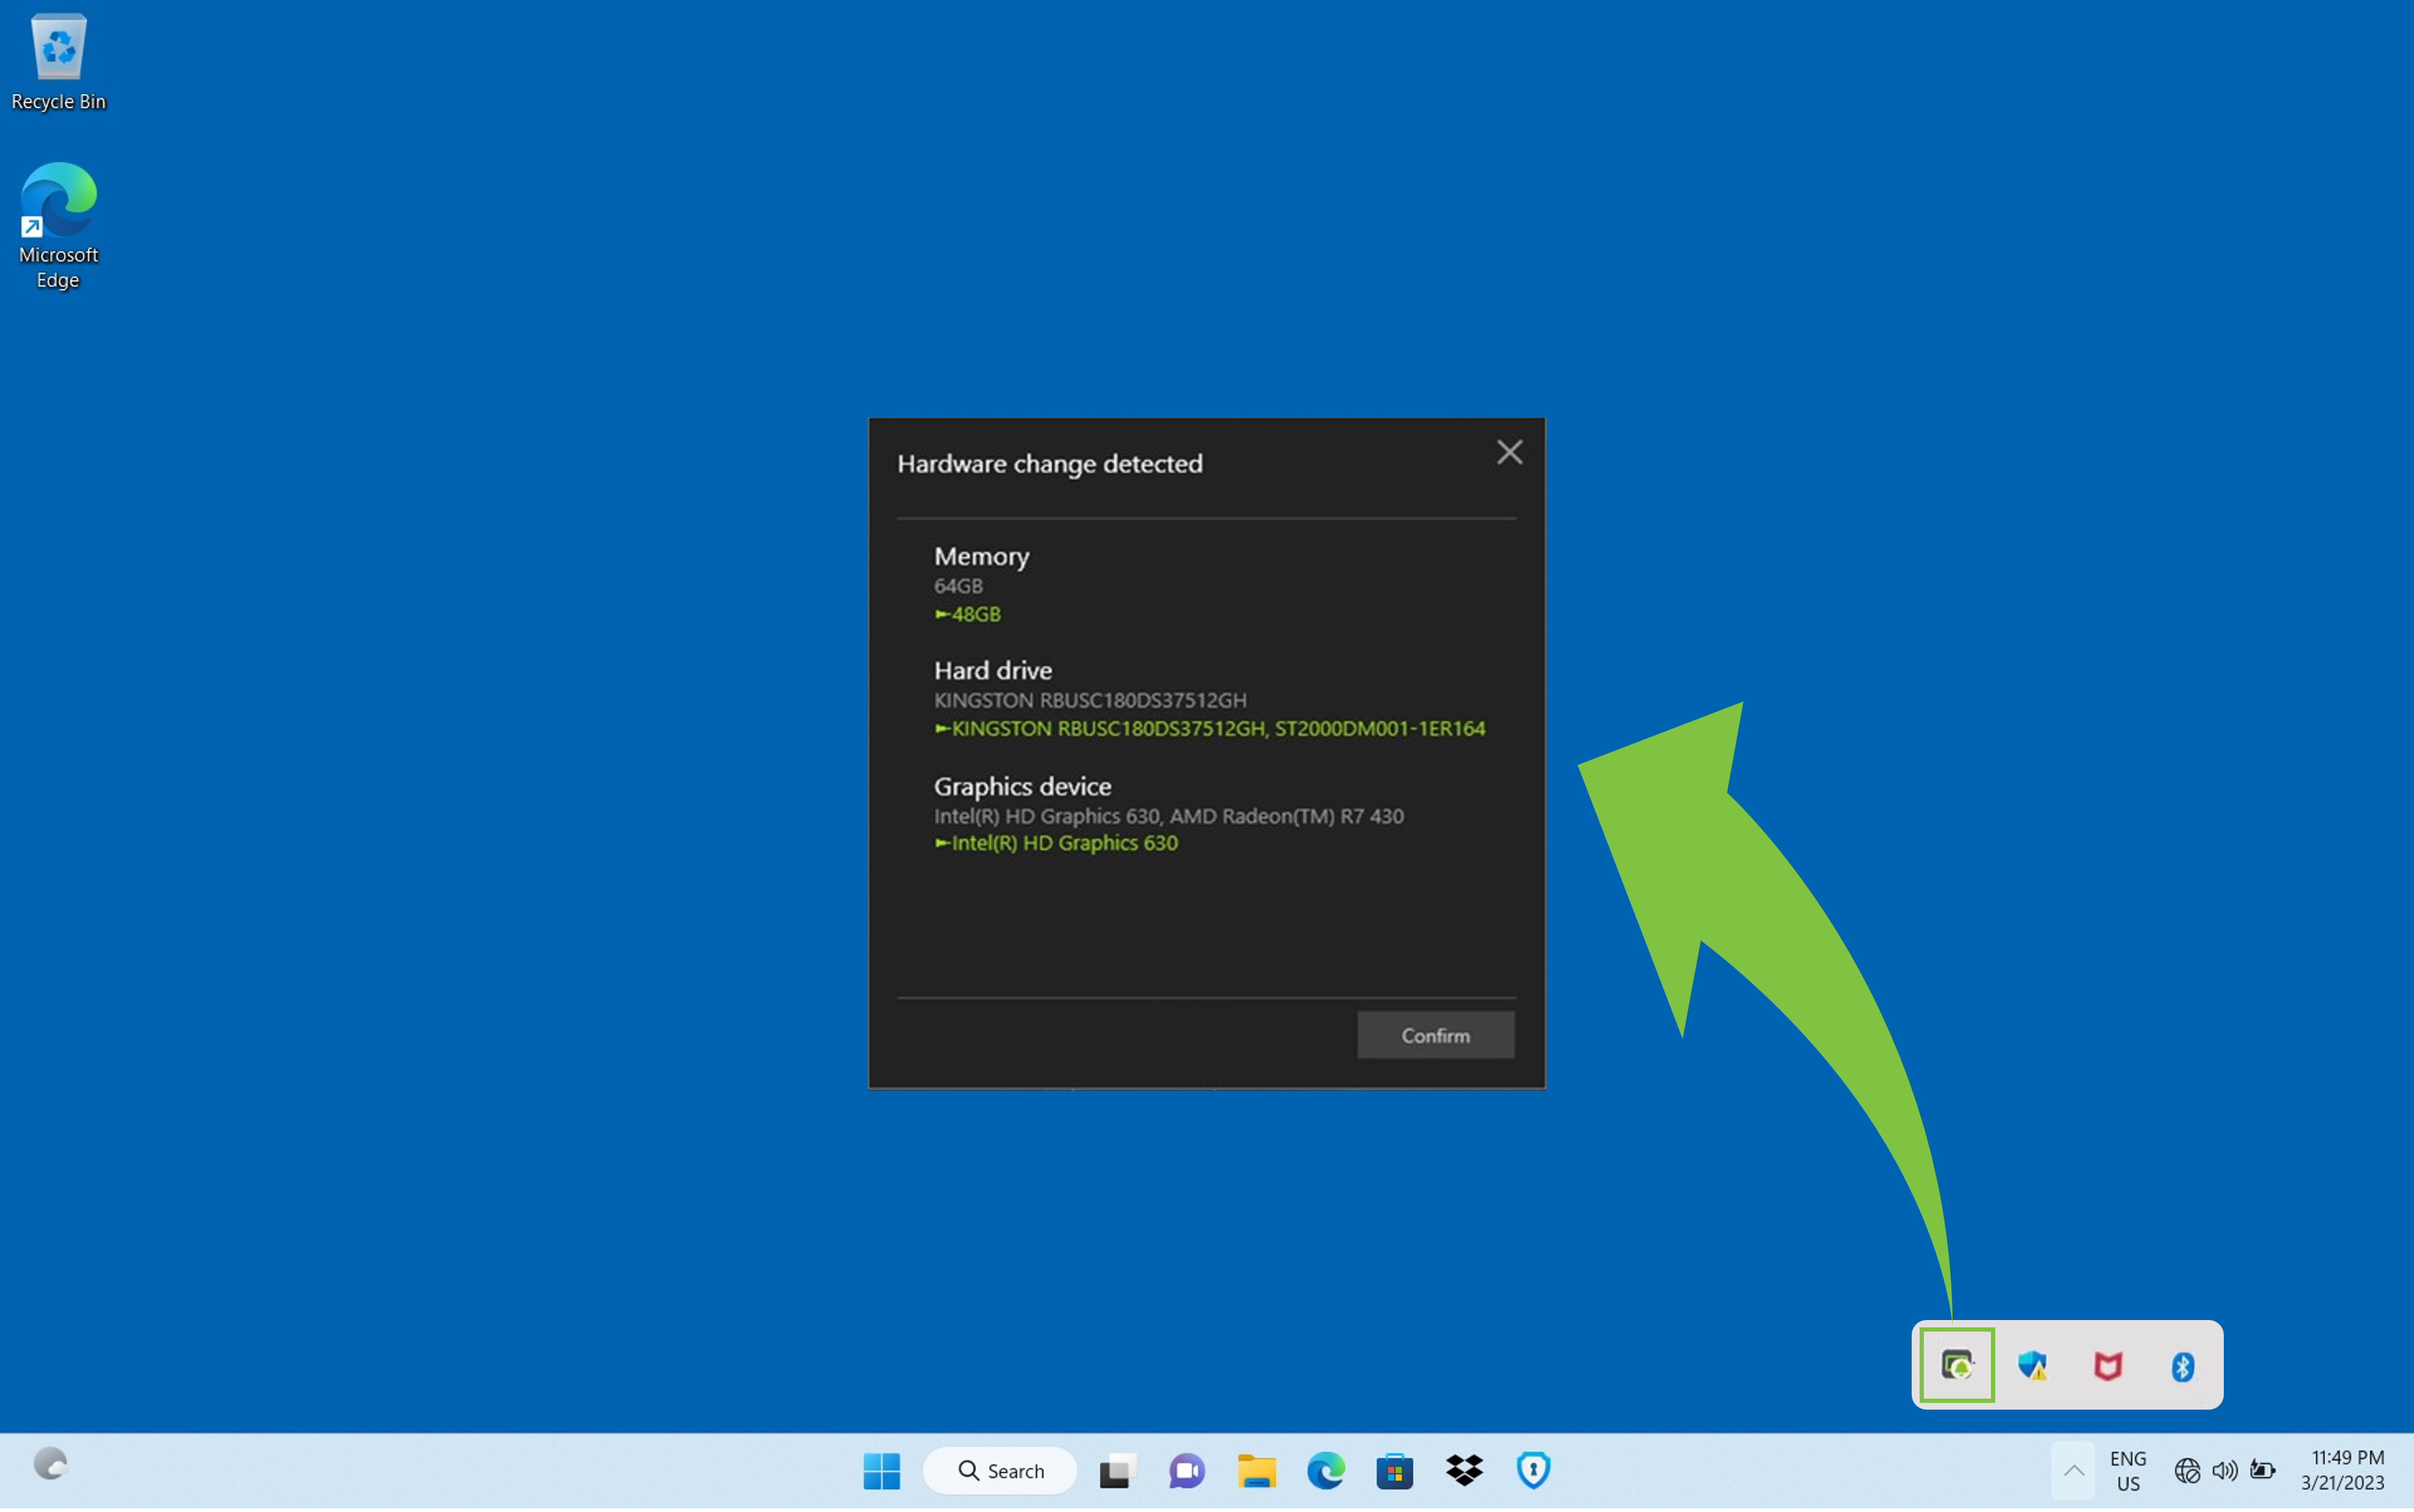Open Microsoft Store from taskbar
The width and height of the screenshot is (2414, 1512).
pos(1394,1470)
